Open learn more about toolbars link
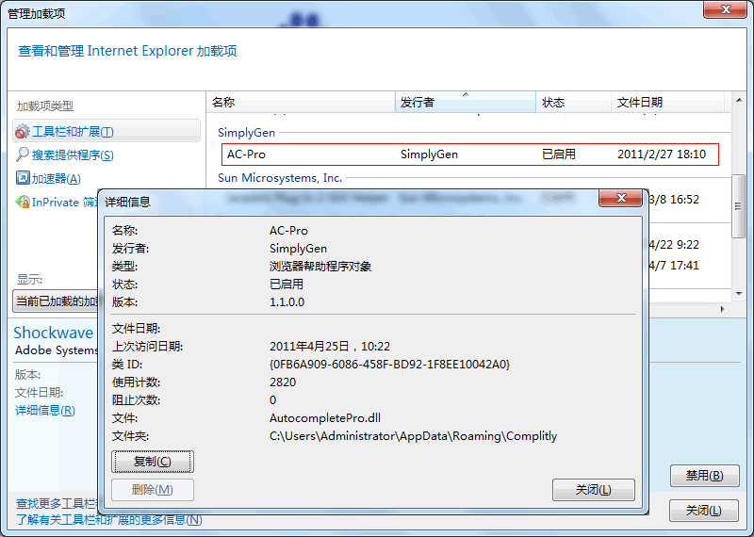 click(109, 520)
